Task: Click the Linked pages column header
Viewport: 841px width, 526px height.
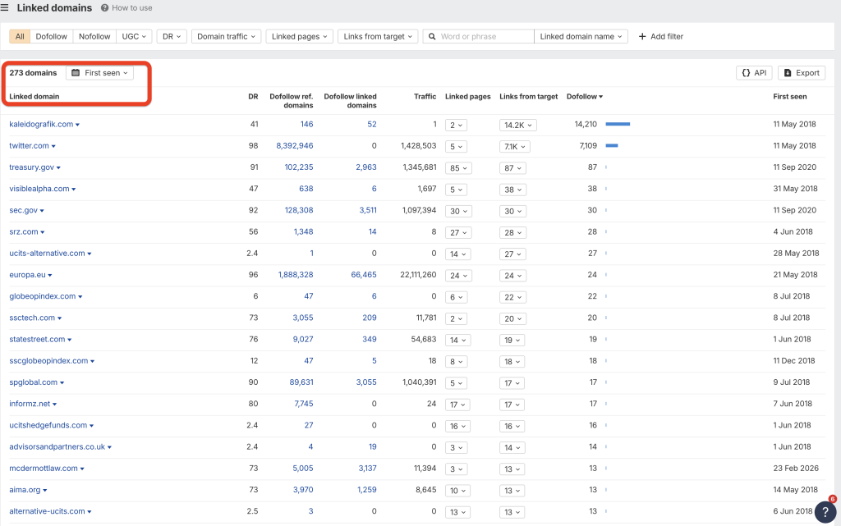Action: point(467,96)
